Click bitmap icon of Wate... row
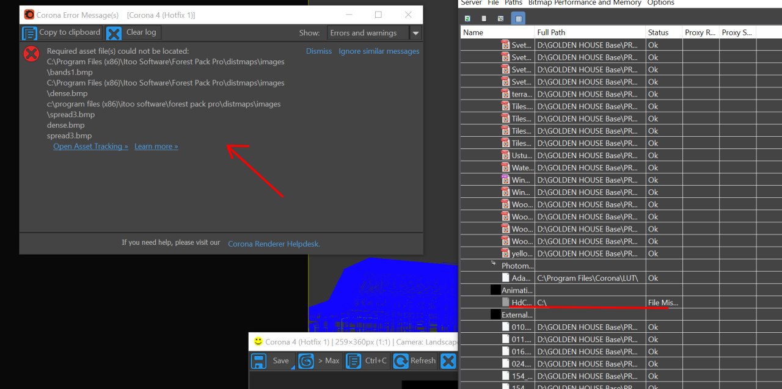782x389 pixels. (x=505, y=167)
